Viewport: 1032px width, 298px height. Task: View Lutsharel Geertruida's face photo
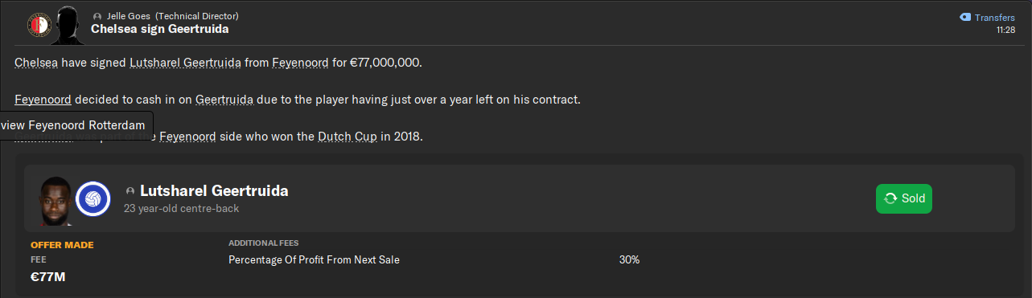pos(55,201)
